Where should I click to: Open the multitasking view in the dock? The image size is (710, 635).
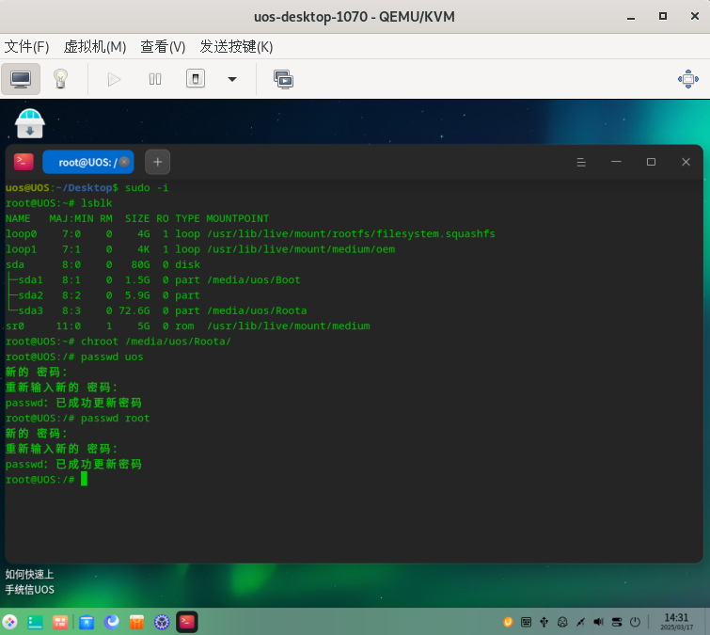60,623
